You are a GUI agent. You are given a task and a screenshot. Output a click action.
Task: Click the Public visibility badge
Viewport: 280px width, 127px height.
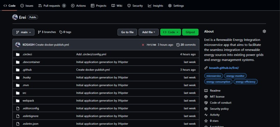(x=33, y=17)
